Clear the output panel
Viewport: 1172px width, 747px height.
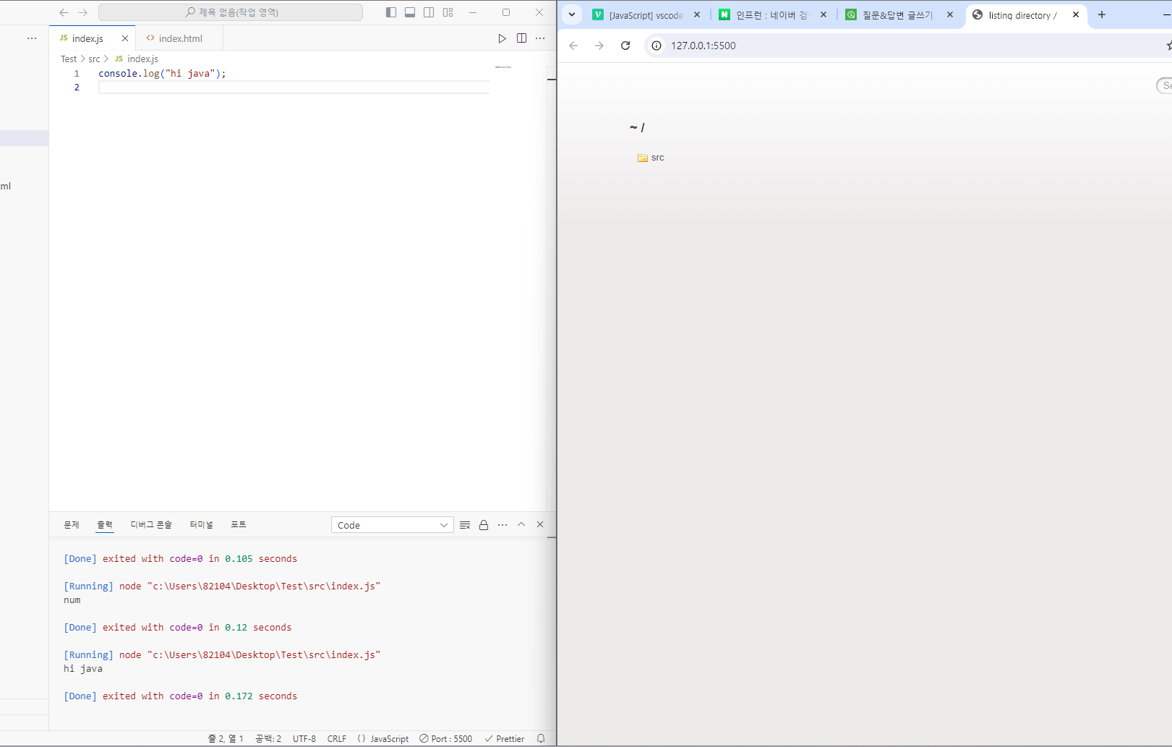465,525
